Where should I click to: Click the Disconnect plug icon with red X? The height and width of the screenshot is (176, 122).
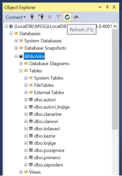tap(41, 17)
